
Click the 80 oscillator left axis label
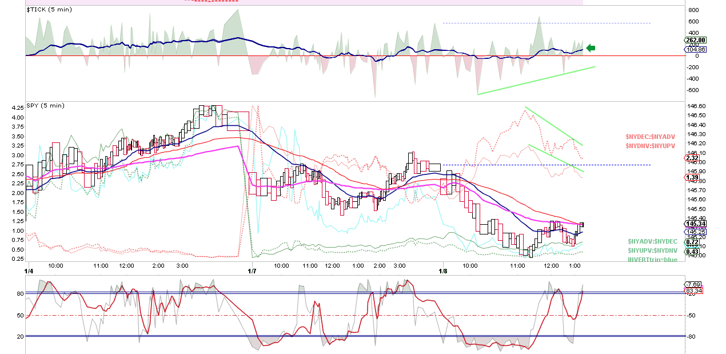19,294
